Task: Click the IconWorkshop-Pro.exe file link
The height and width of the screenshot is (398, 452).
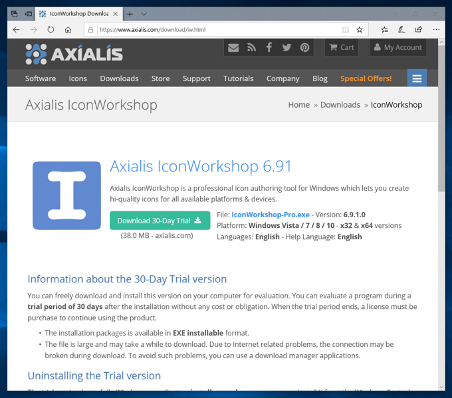Action: coord(271,215)
